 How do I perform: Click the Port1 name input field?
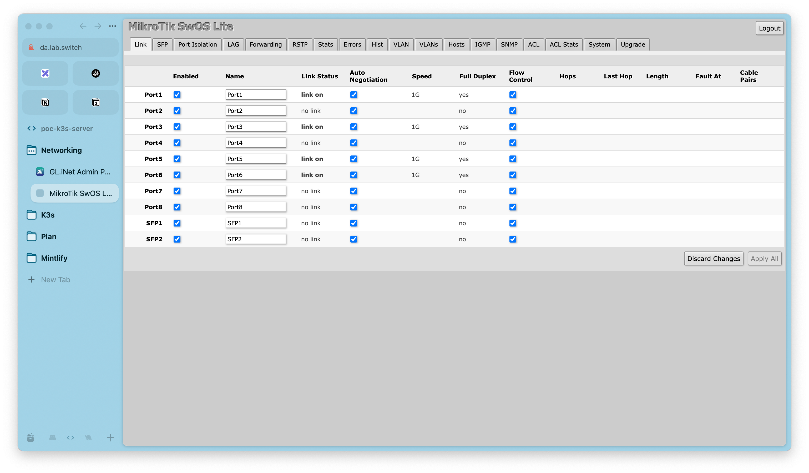click(x=256, y=95)
